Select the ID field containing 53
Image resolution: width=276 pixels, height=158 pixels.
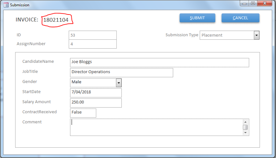click(x=92, y=35)
